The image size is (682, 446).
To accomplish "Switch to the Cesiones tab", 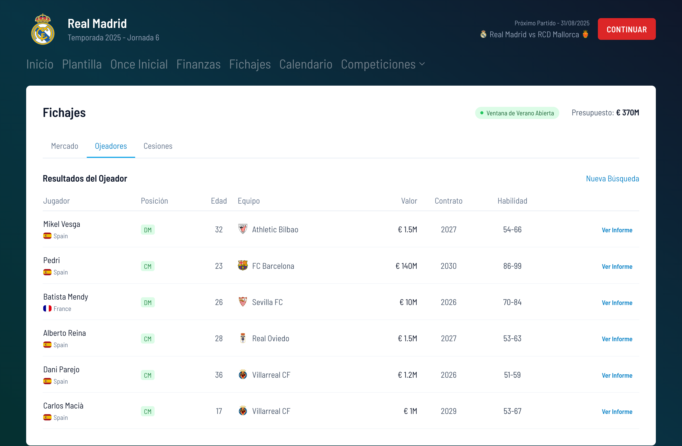I will click(x=158, y=146).
